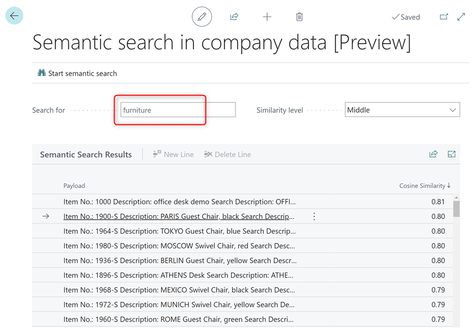Click the pencil edit icon
This screenshot has width=474, height=328.
[202, 17]
